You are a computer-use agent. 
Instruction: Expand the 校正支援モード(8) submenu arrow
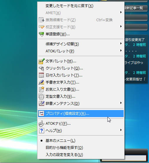[x=121, y=26]
